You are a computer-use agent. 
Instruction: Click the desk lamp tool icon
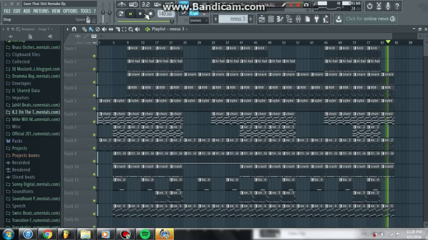325,19
